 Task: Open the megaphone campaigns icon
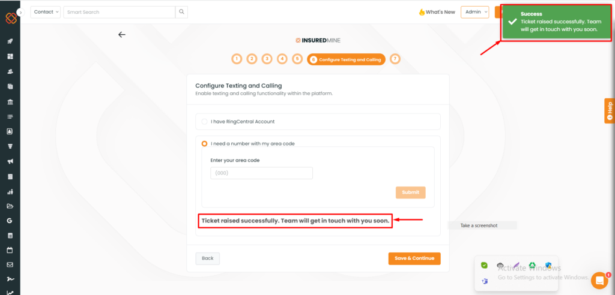10,161
